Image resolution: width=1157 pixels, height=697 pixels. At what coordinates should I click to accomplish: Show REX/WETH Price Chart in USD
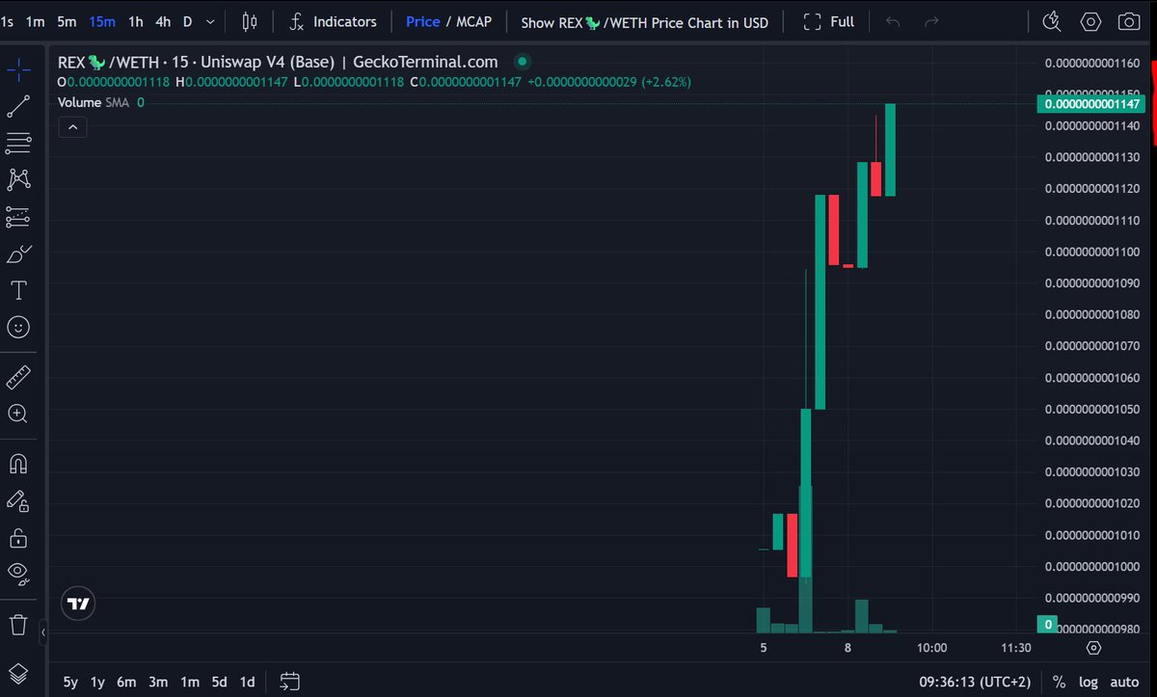[x=645, y=21]
